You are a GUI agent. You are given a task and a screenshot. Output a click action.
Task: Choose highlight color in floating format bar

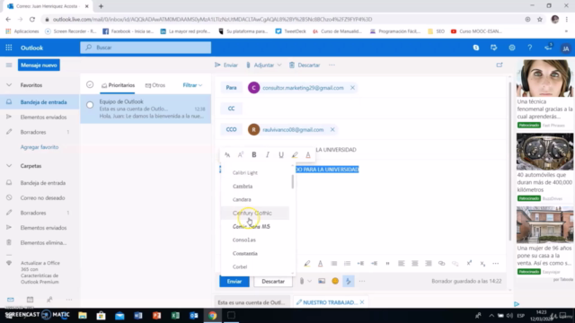click(295, 155)
